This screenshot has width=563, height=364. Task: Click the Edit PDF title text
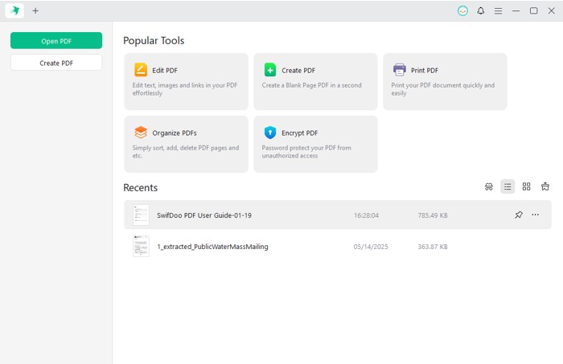165,70
